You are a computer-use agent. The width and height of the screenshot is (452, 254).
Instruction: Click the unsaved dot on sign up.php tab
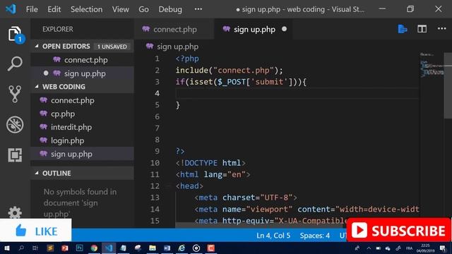tap(284, 29)
